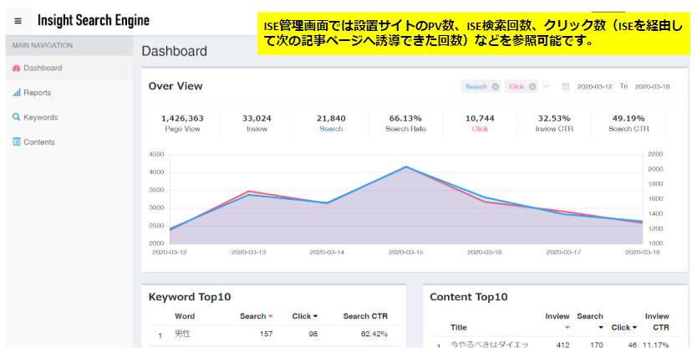Image resolution: width=697 pixels, height=353 pixels.
Task: Sort Keyword Top10 by Search column arrow
Action: tap(270, 316)
